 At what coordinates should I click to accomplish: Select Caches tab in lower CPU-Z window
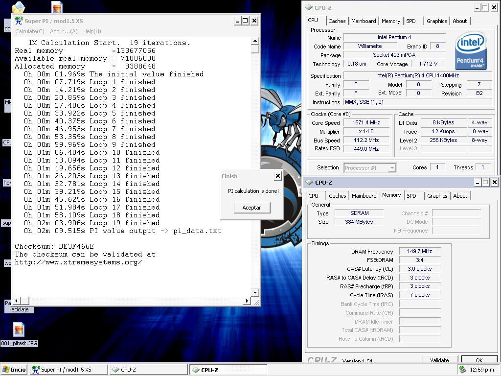(338, 196)
